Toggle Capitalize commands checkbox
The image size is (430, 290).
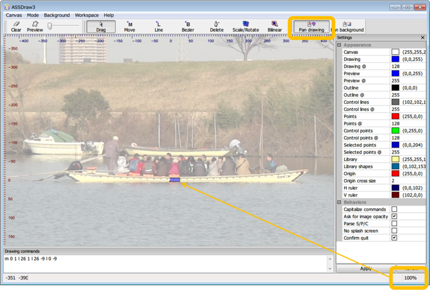pyautogui.click(x=394, y=209)
